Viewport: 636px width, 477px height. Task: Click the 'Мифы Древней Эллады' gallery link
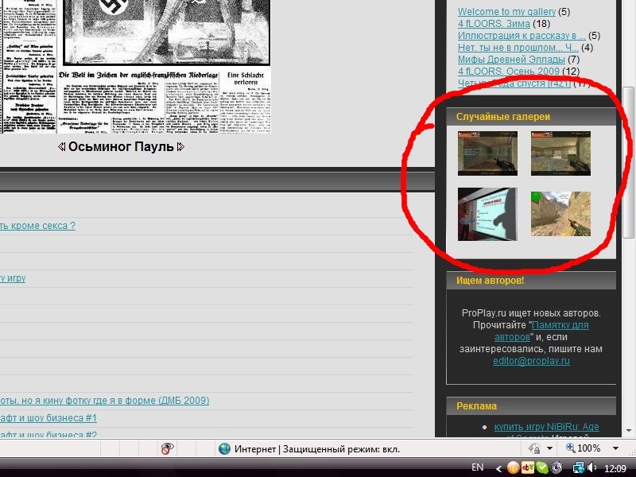(511, 60)
